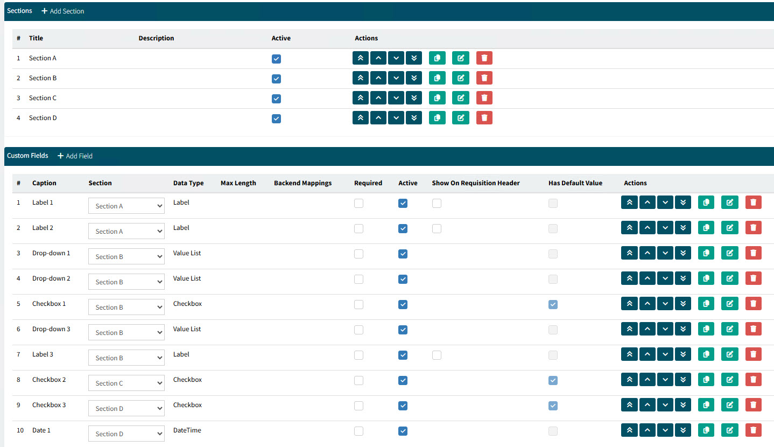
Task: Move Section D to top with double-up arrow
Action: (360, 118)
